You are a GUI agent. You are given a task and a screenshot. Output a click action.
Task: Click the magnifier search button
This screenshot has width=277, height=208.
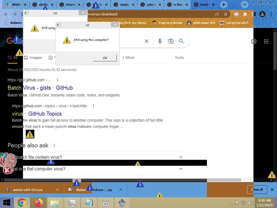181,41
